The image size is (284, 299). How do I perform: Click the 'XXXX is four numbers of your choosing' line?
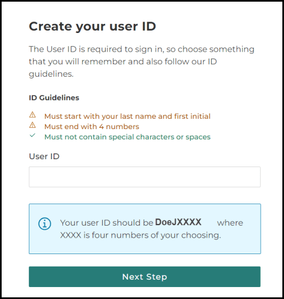pos(140,235)
